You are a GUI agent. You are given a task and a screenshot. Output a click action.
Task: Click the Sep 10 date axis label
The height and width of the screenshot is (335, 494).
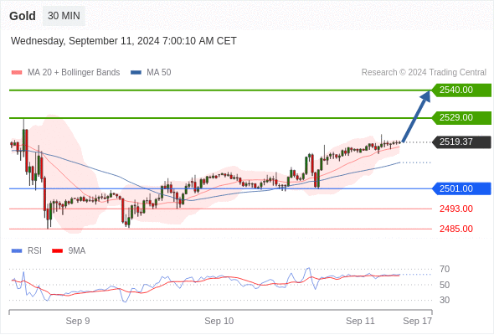point(219,321)
